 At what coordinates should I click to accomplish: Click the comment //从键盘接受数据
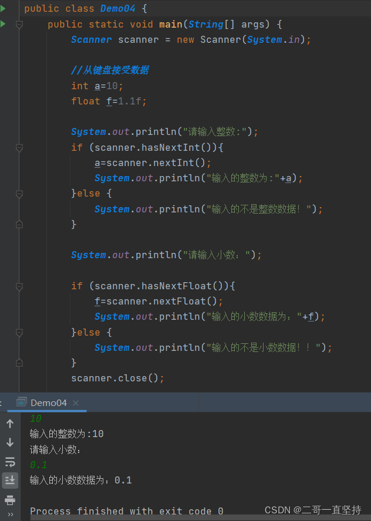pyautogui.click(x=110, y=70)
